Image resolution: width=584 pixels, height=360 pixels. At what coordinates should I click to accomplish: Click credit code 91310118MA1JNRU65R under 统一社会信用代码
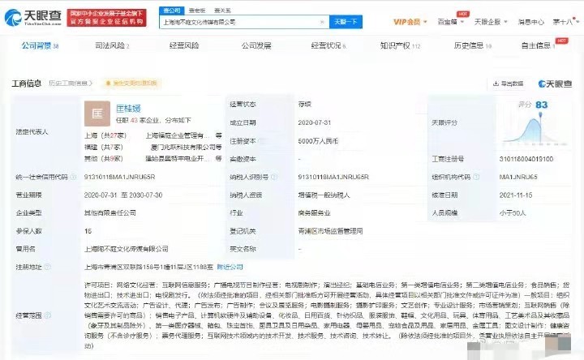coord(119,177)
